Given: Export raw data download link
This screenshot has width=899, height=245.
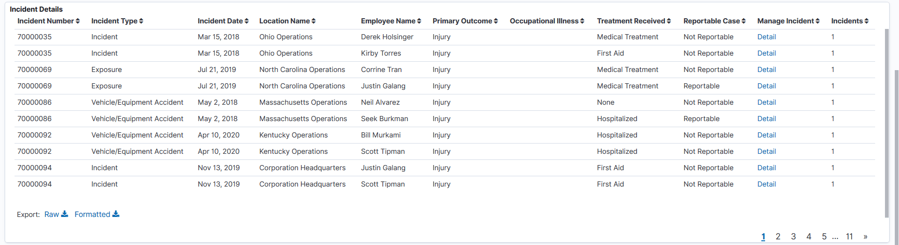Looking at the screenshot, I should 56,214.
